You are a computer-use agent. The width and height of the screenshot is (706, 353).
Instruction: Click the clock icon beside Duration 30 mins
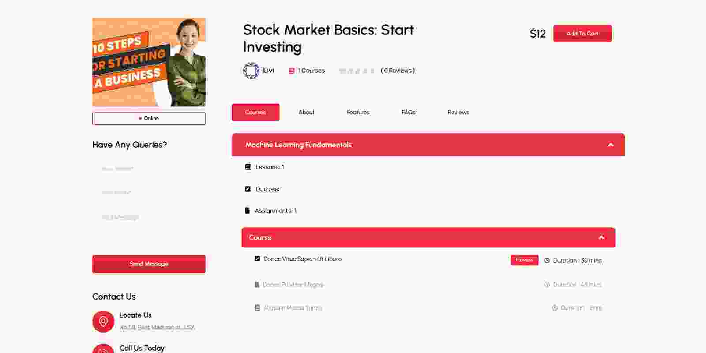pyautogui.click(x=547, y=260)
